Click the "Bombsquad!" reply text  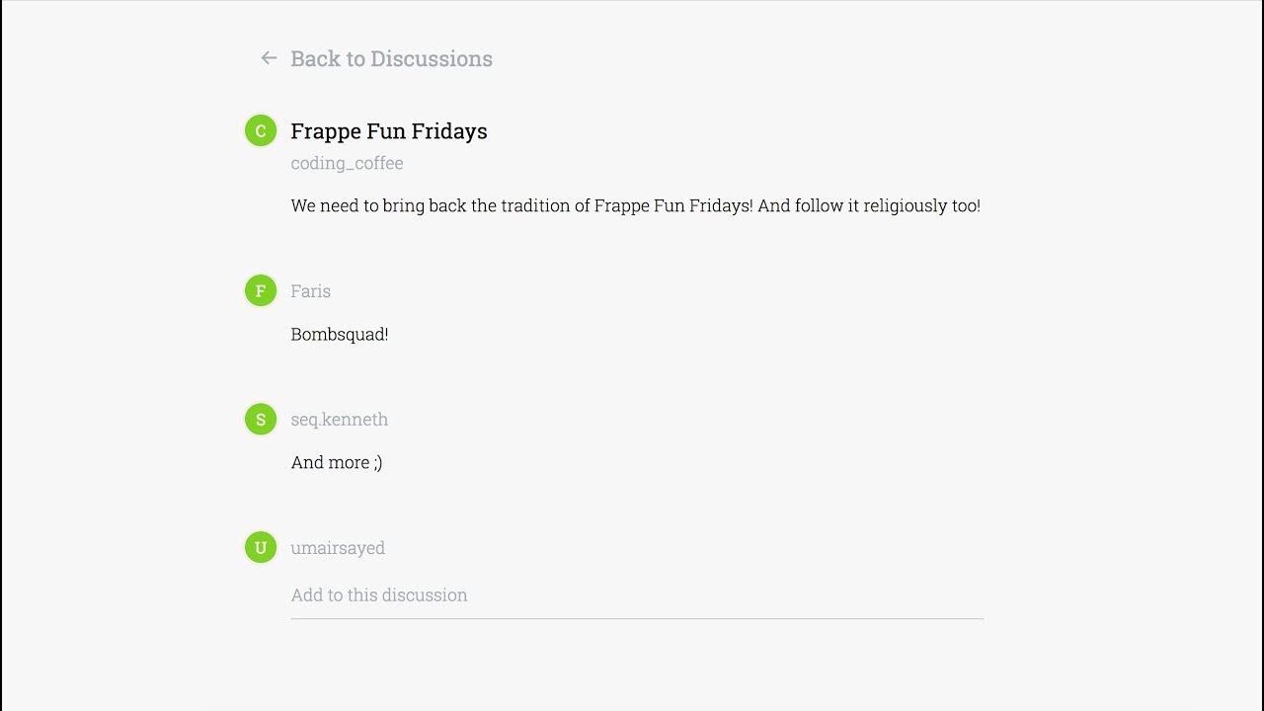340,335
